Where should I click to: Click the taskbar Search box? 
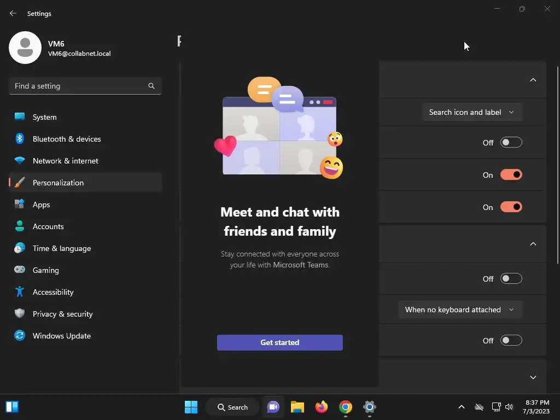[x=232, y=407]
